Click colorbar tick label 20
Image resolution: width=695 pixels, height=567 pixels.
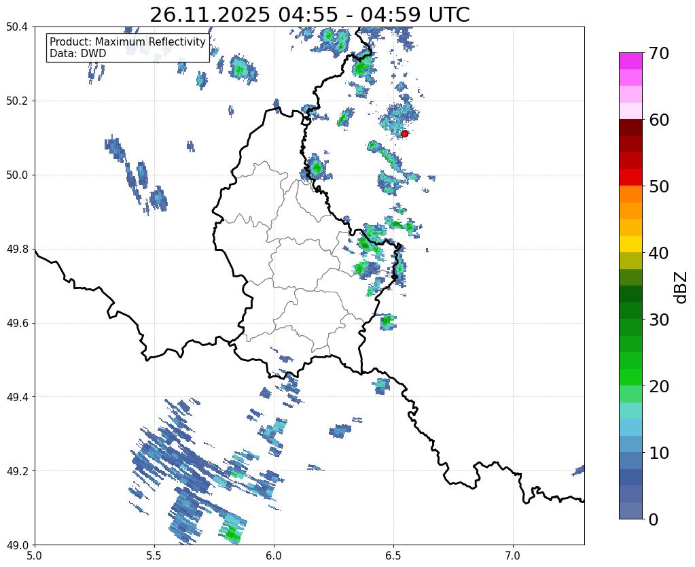click(658, 386)
